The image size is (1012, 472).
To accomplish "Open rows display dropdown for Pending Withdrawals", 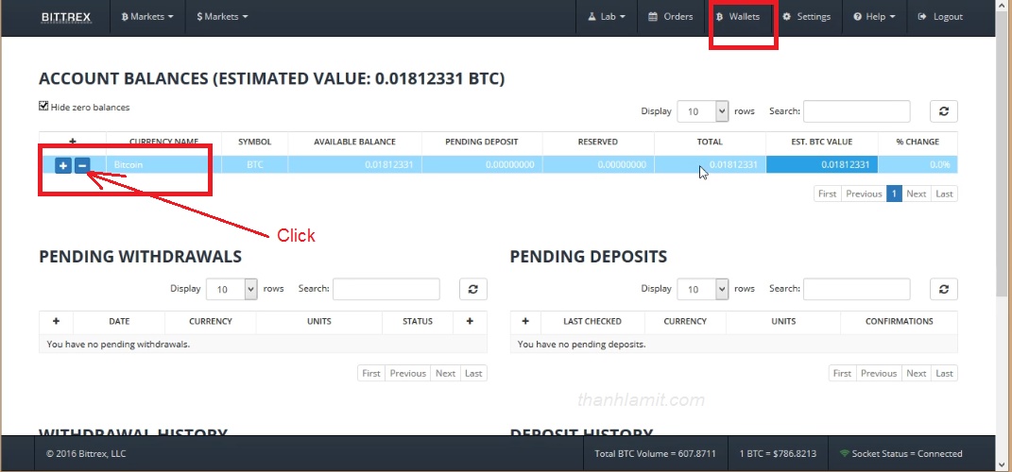I will click(x=232, y=290).
